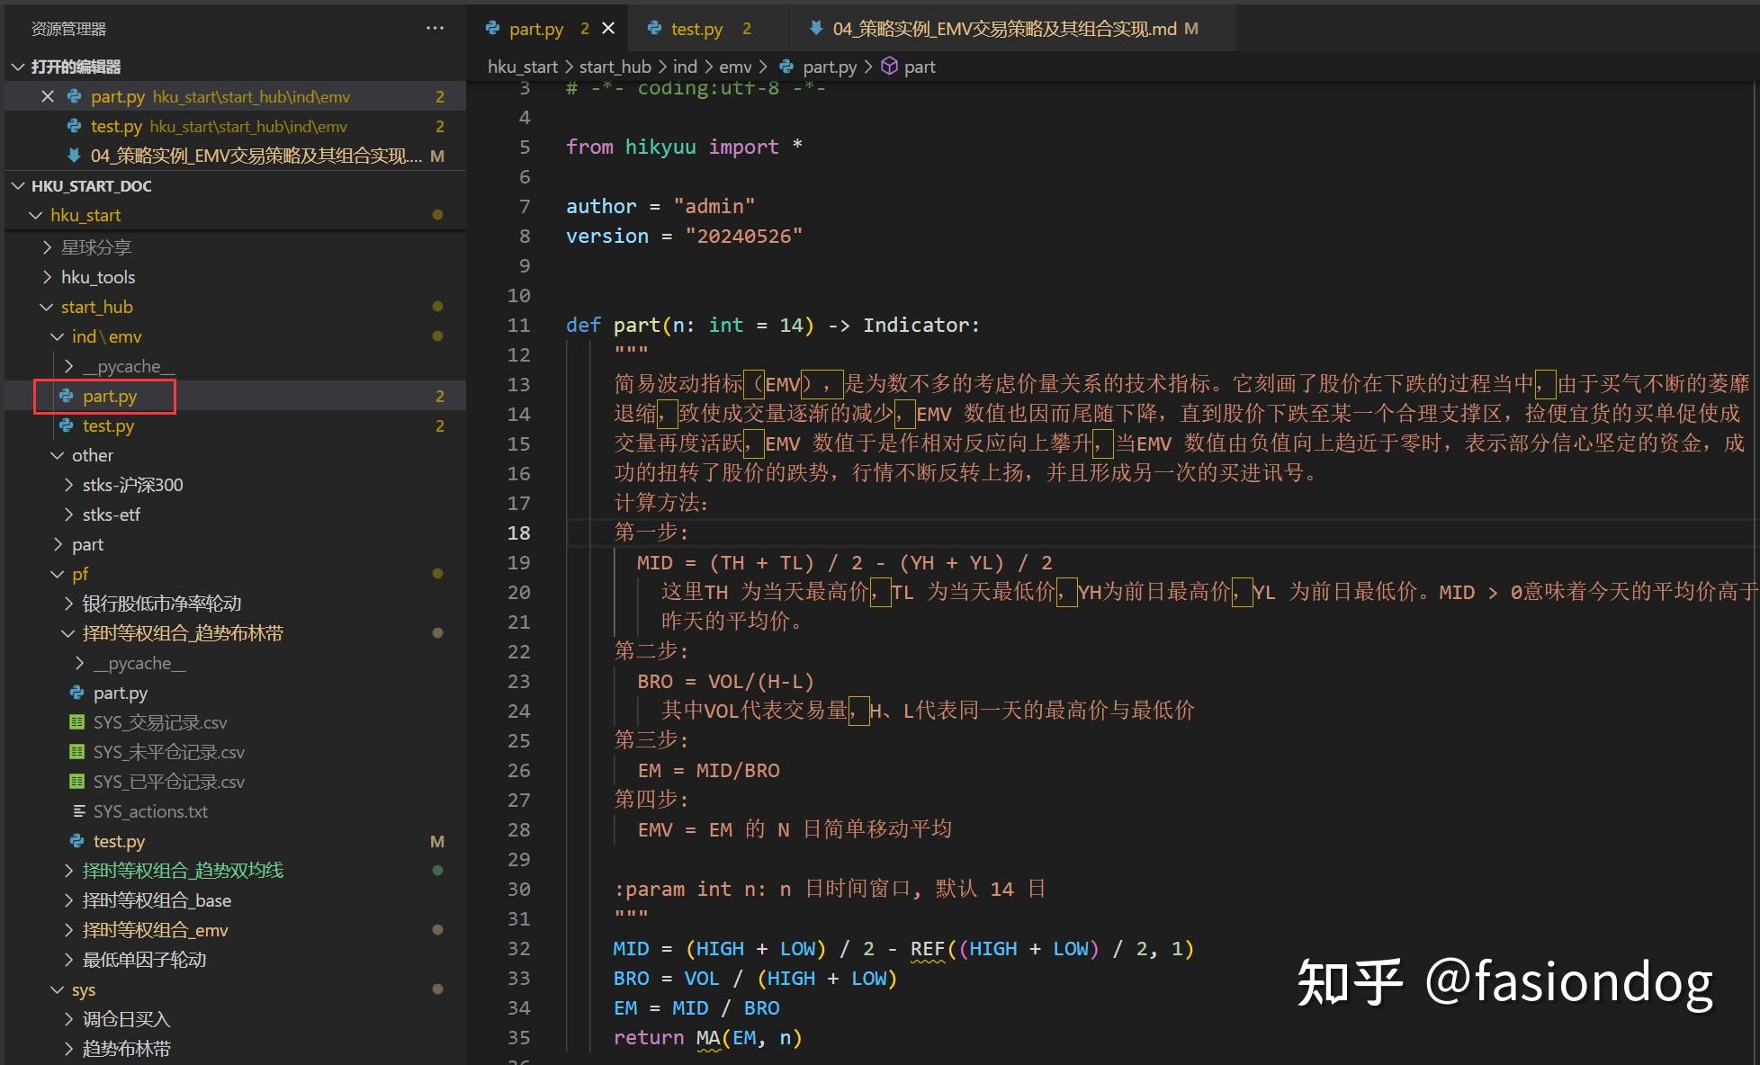Close part.py from the Open Editors list
Image resolution: width=1760 pixels, height=1065 pixels.
[x=48, y=96]
